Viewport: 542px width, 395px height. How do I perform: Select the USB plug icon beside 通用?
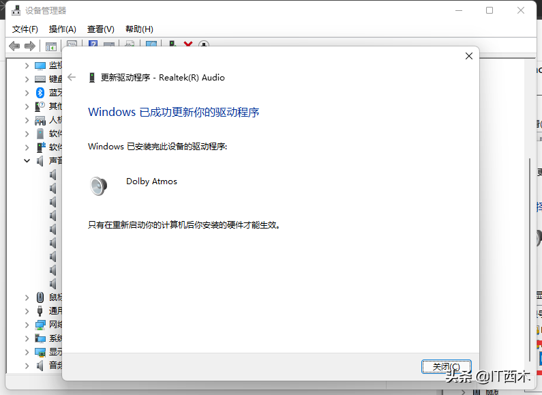(x=40, y=310)
